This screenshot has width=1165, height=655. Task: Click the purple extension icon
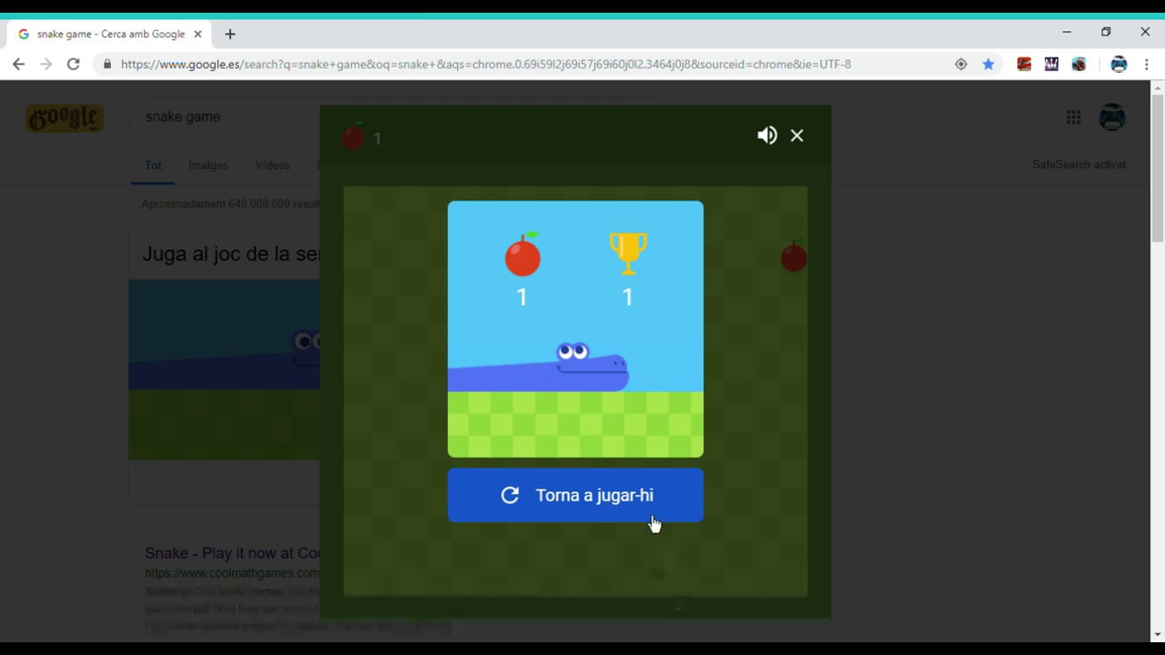pyautogui.click(x=1051, y=65)
